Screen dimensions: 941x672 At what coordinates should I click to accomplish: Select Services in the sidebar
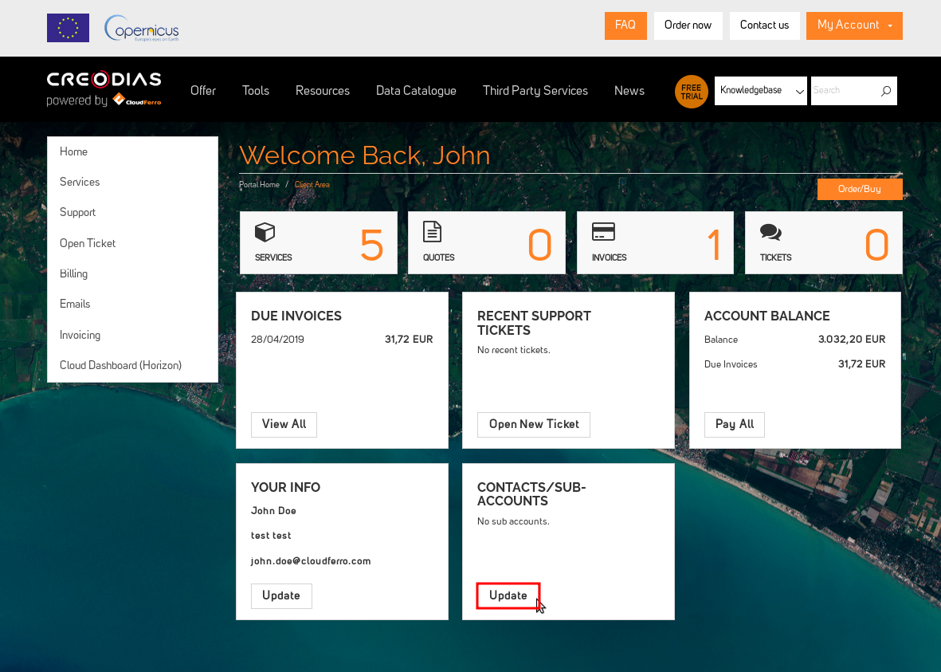(x=80, y=182)
